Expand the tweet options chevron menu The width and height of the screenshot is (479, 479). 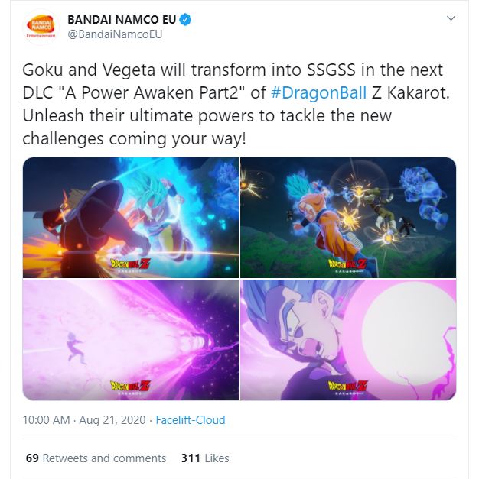tap(451, 18)
